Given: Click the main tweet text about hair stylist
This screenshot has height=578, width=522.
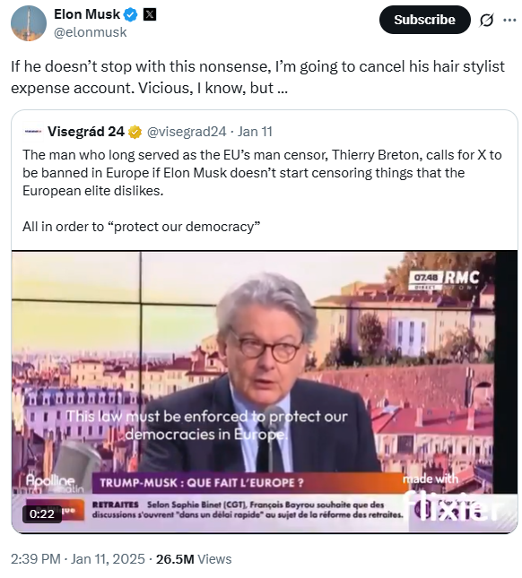Looking at the screenshot, I should [257, 77].
